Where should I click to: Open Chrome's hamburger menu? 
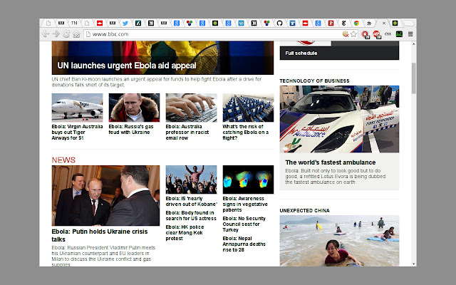[410, 34]
